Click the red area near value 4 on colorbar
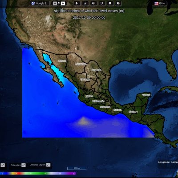Screen dimensions: 178x178 tap(19, 174)
